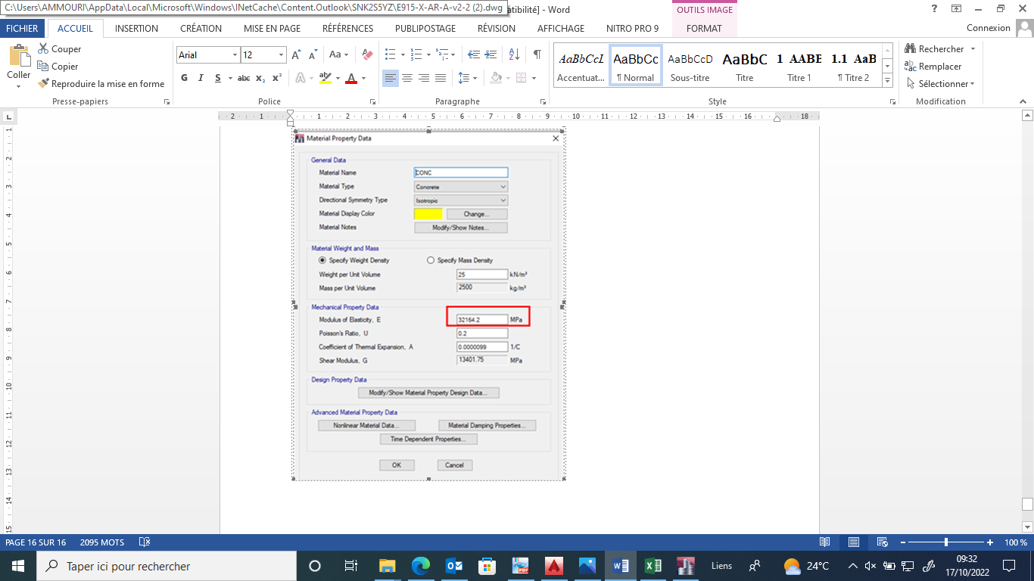Toggle strikethrough (abc) formatting
This screenshot has height=581, width=1034.
(244, 78)
